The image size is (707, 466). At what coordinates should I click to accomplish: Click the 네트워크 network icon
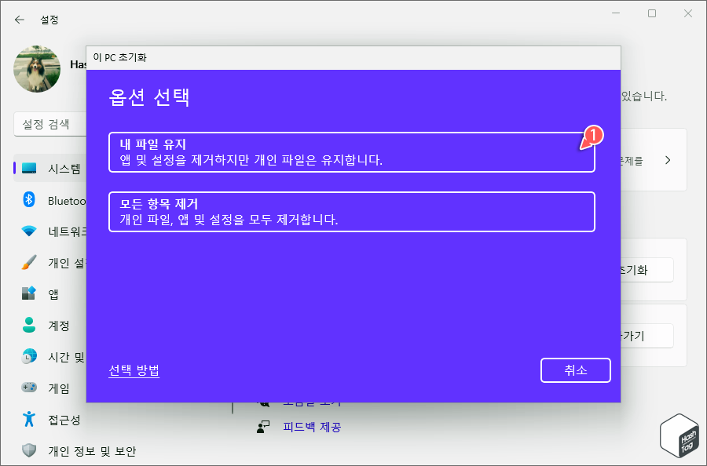point(30,231)
